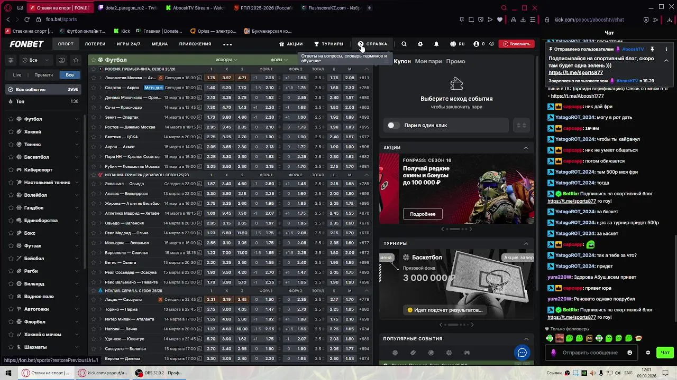
Task: Click the favorites star filter in sidebar
Action: (x=76, y=60)
